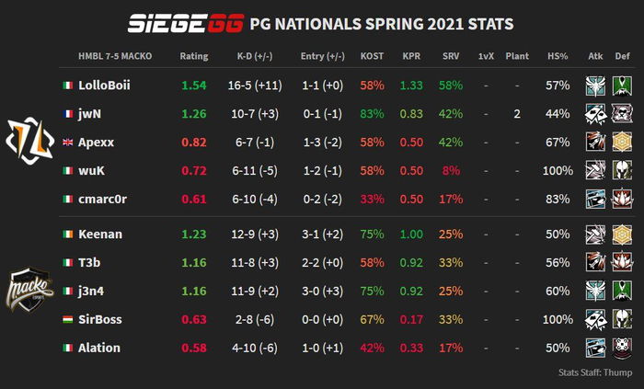Image resolution: width=644 pixels, height=389 pixels.
Task: Click the SiegeGG logo
Action: 186,23
